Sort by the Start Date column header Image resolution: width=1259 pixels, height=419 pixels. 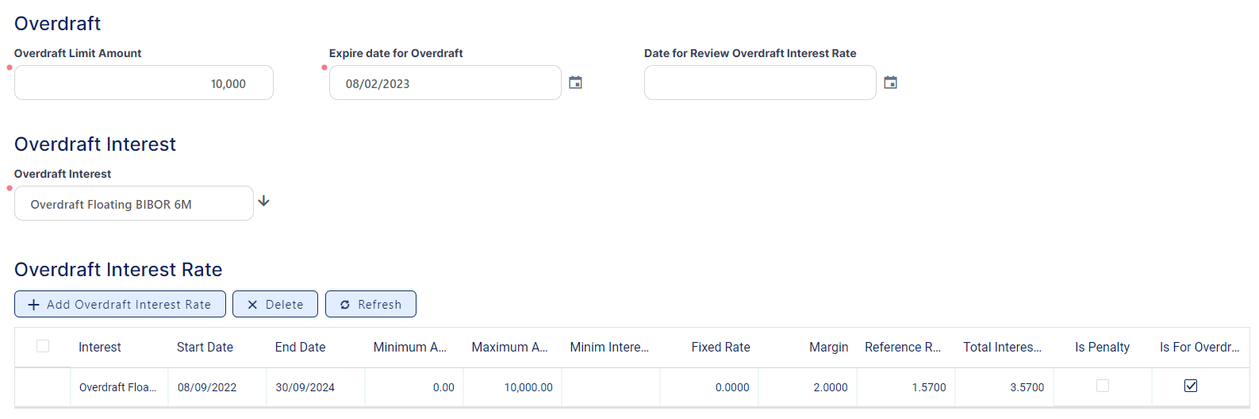205,347
